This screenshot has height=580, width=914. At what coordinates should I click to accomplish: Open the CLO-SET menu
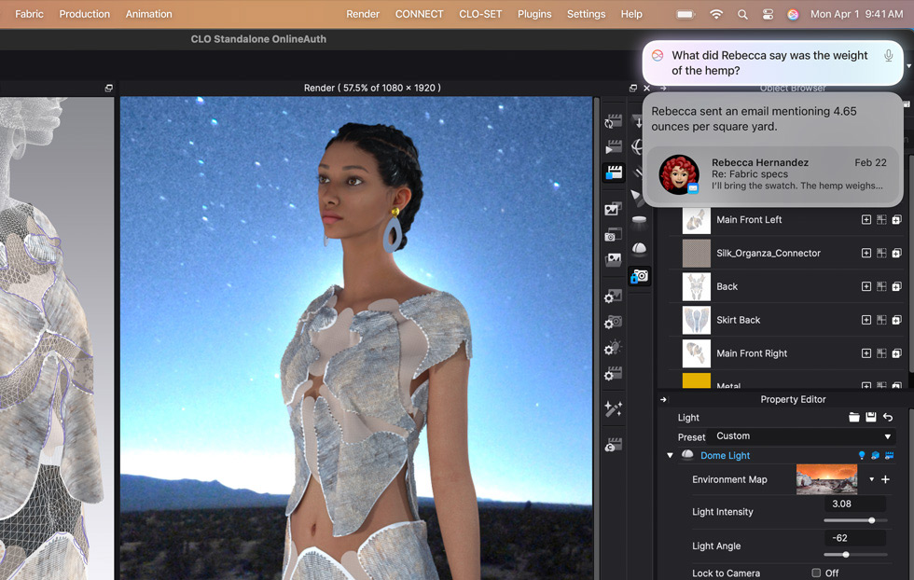480,14
